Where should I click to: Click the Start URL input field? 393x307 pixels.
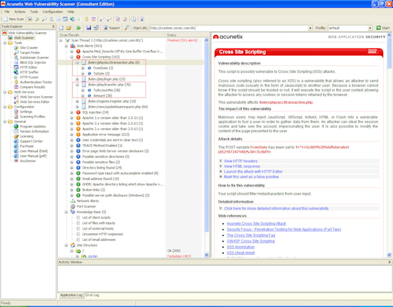click(x=229, y=28)
